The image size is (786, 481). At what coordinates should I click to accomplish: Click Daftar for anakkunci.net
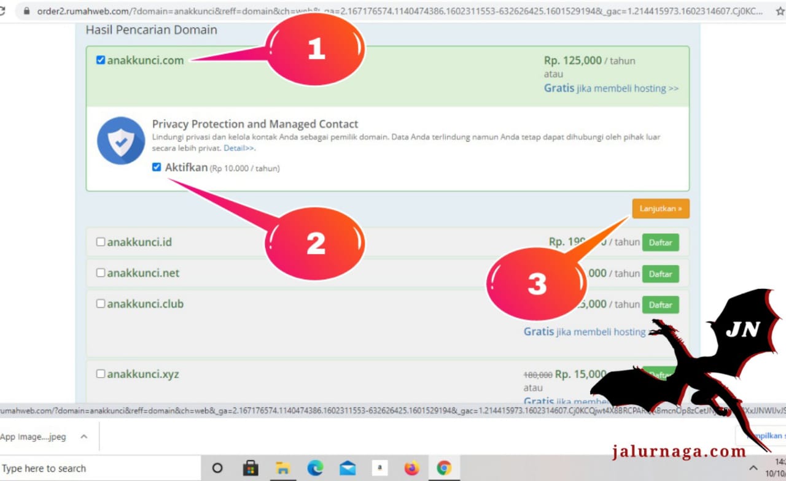click(661, 274)
